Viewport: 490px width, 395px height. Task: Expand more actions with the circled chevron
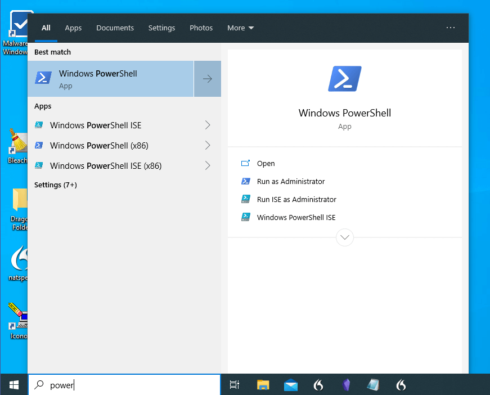click(345, 237)
